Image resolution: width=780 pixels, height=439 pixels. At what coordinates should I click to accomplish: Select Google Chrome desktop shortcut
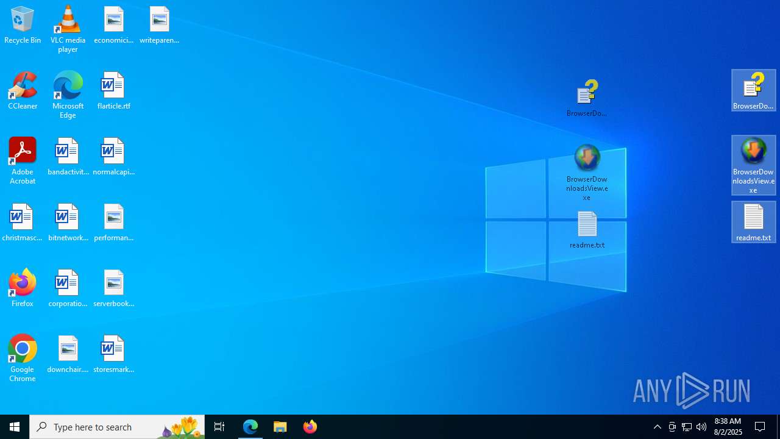(23, 359)
